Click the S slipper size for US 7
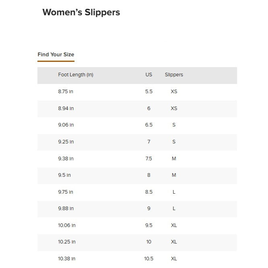 coord(174,142)
